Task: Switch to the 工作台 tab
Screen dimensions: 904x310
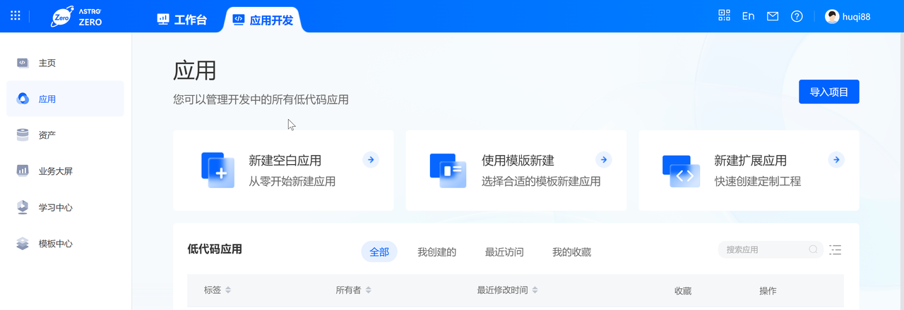Action: pos(182,20)
